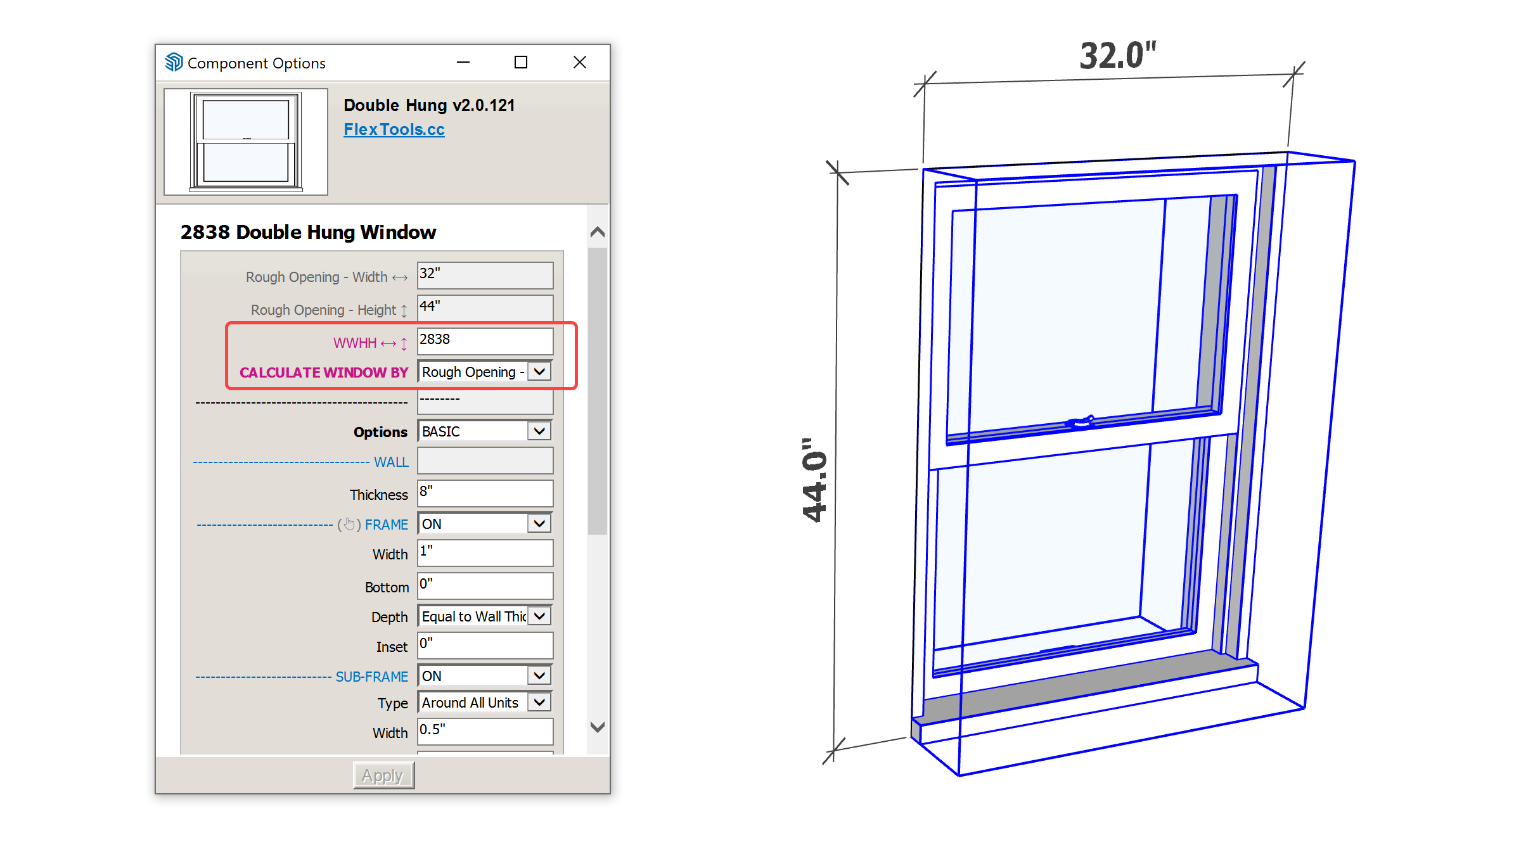Image resolution: width=1540 pixels, height=866 pixels.
Task: Open the FlexTools.cc link
Action: click(x=394, y=129)
